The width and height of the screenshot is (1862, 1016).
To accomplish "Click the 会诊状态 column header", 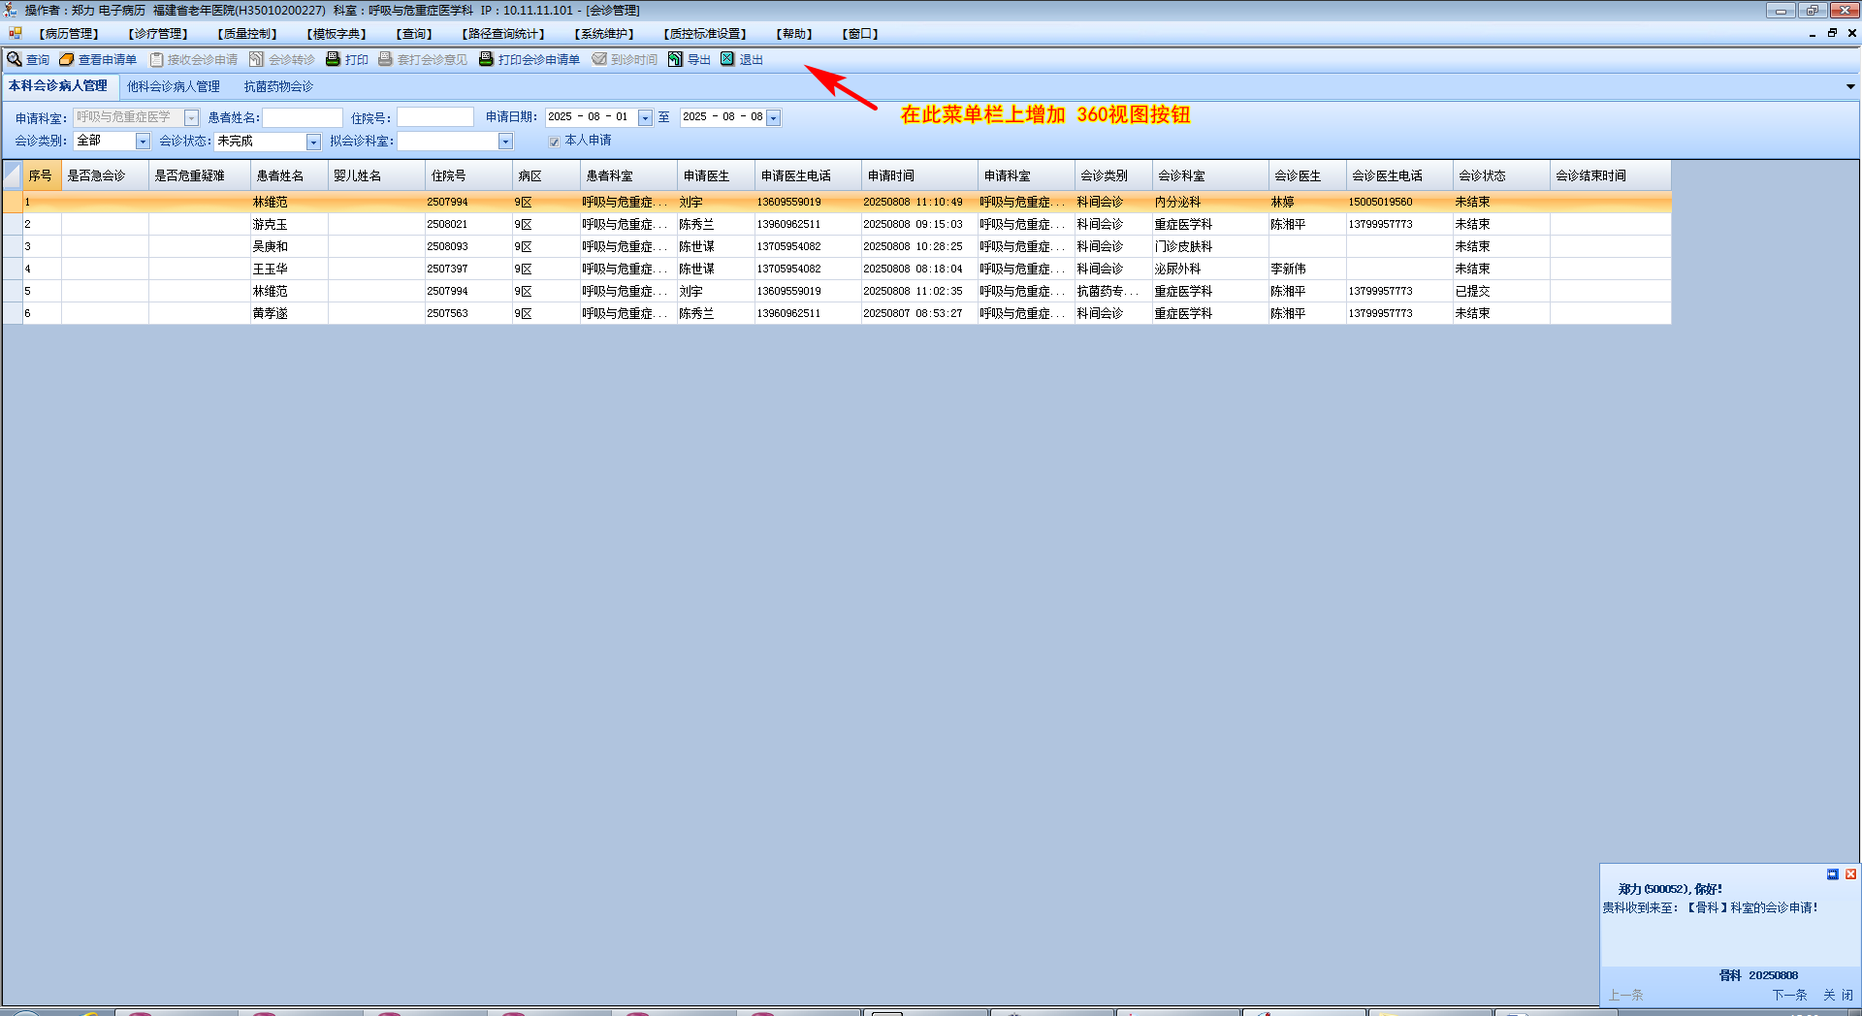I will pyautogui.click(x=1501, y=175).
